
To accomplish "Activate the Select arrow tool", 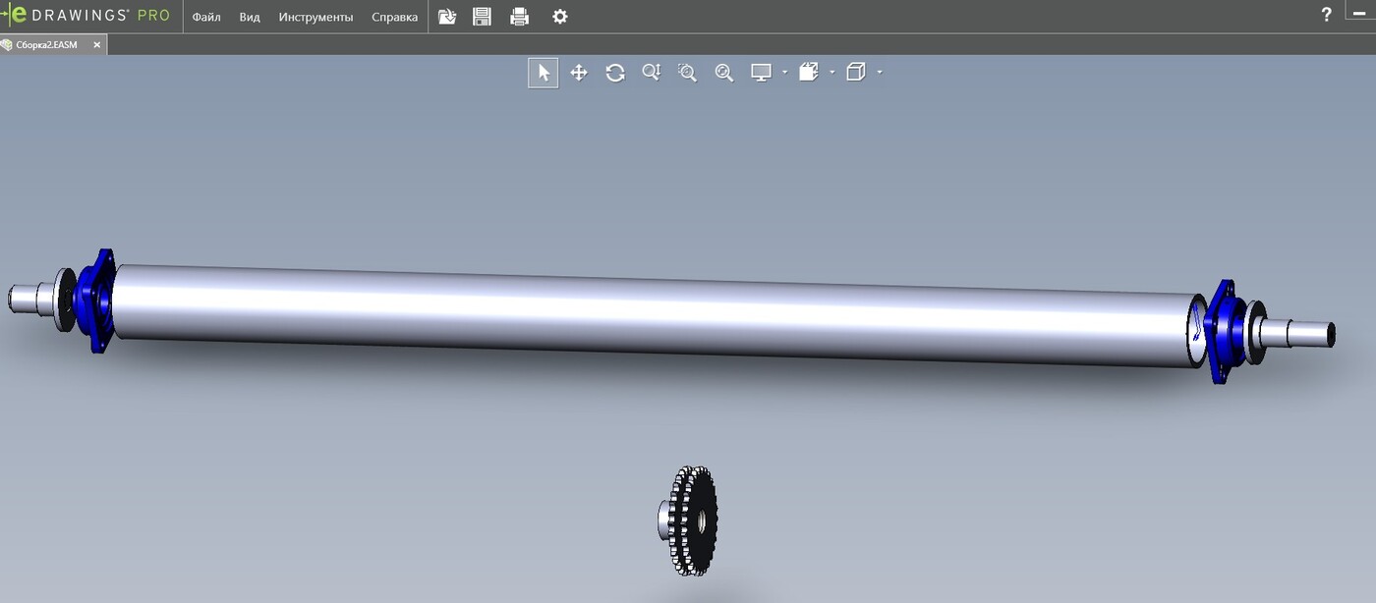I will click(x=544, y=73).
